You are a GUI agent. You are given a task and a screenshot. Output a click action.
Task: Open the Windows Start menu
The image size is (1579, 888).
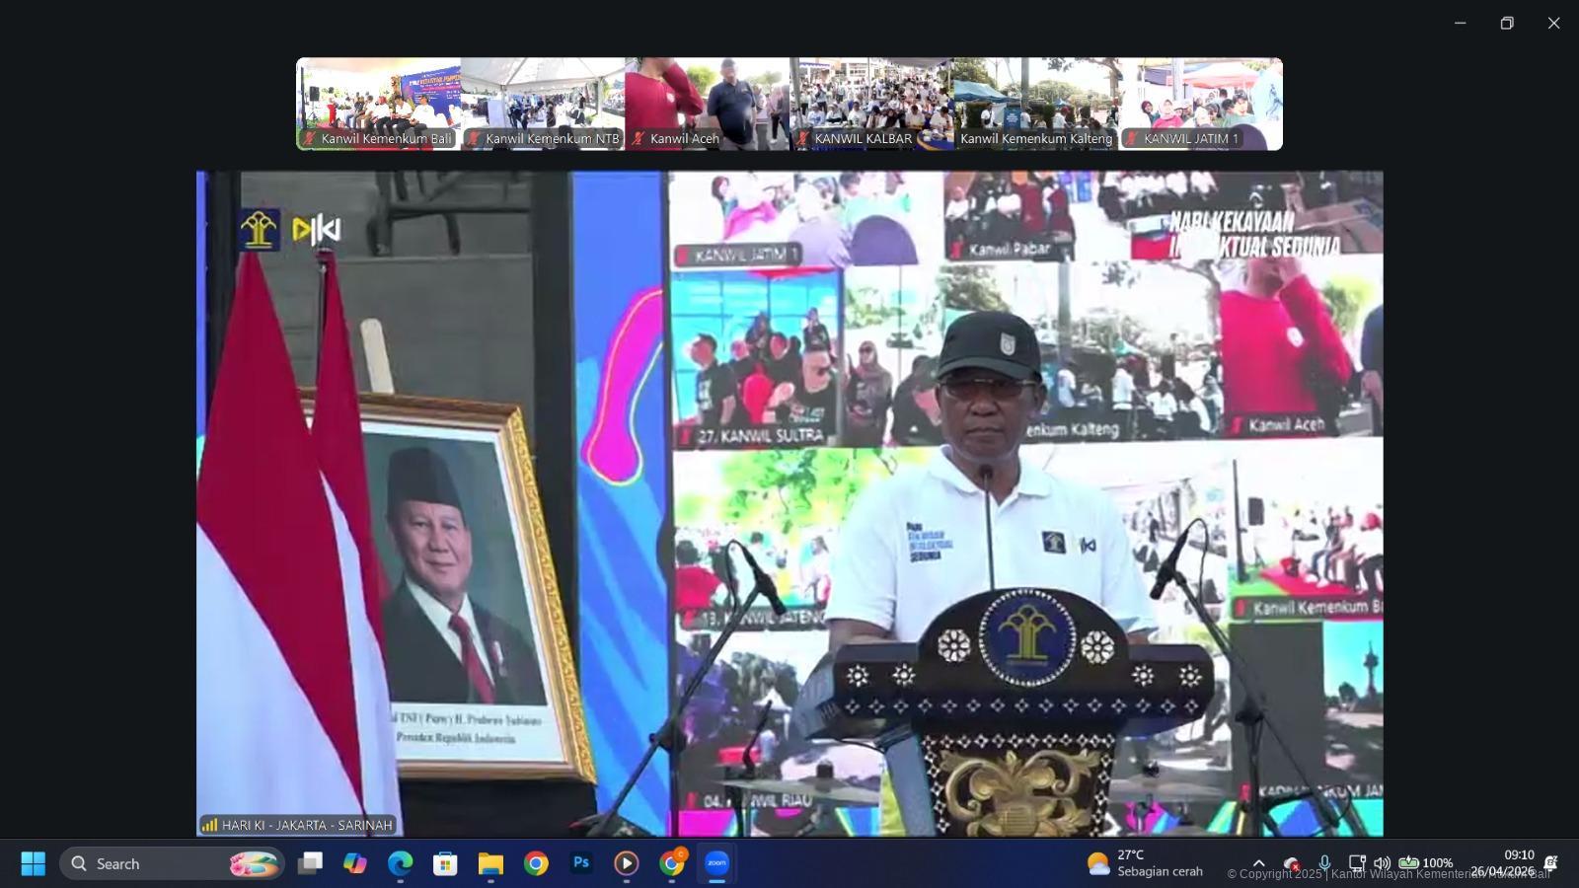tap(33, 863)
